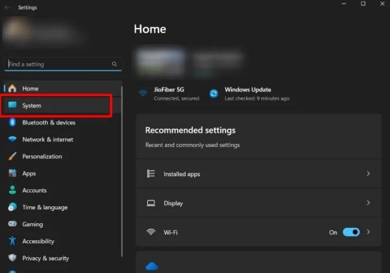The image size is (390, 273).
Task: Open Display settings using the chevron
Action: click(x=368, y=203)
